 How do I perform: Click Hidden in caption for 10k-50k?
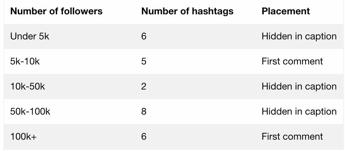tap(299, 87)
